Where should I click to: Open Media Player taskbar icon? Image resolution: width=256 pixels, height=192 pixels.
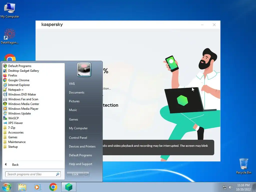(37, 187)
